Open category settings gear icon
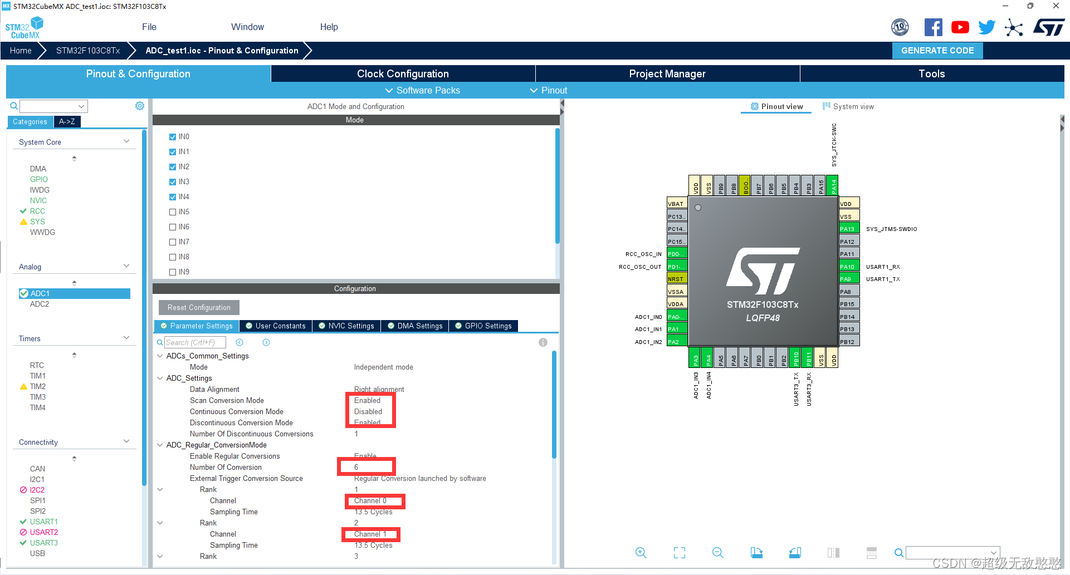The width and height of the screenshot is (1070, 575). [139, 106]
